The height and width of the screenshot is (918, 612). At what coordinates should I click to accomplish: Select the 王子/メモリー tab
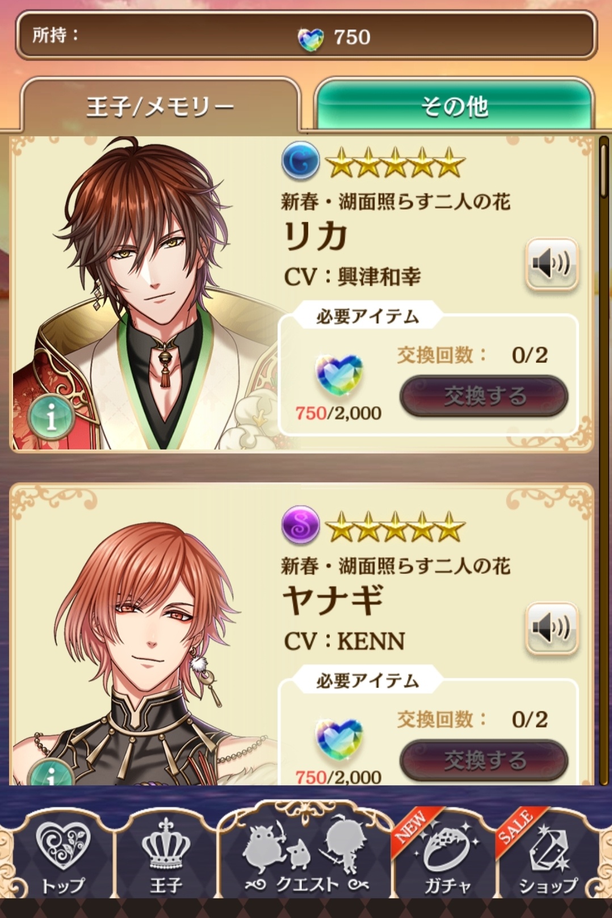pos(160,106)
